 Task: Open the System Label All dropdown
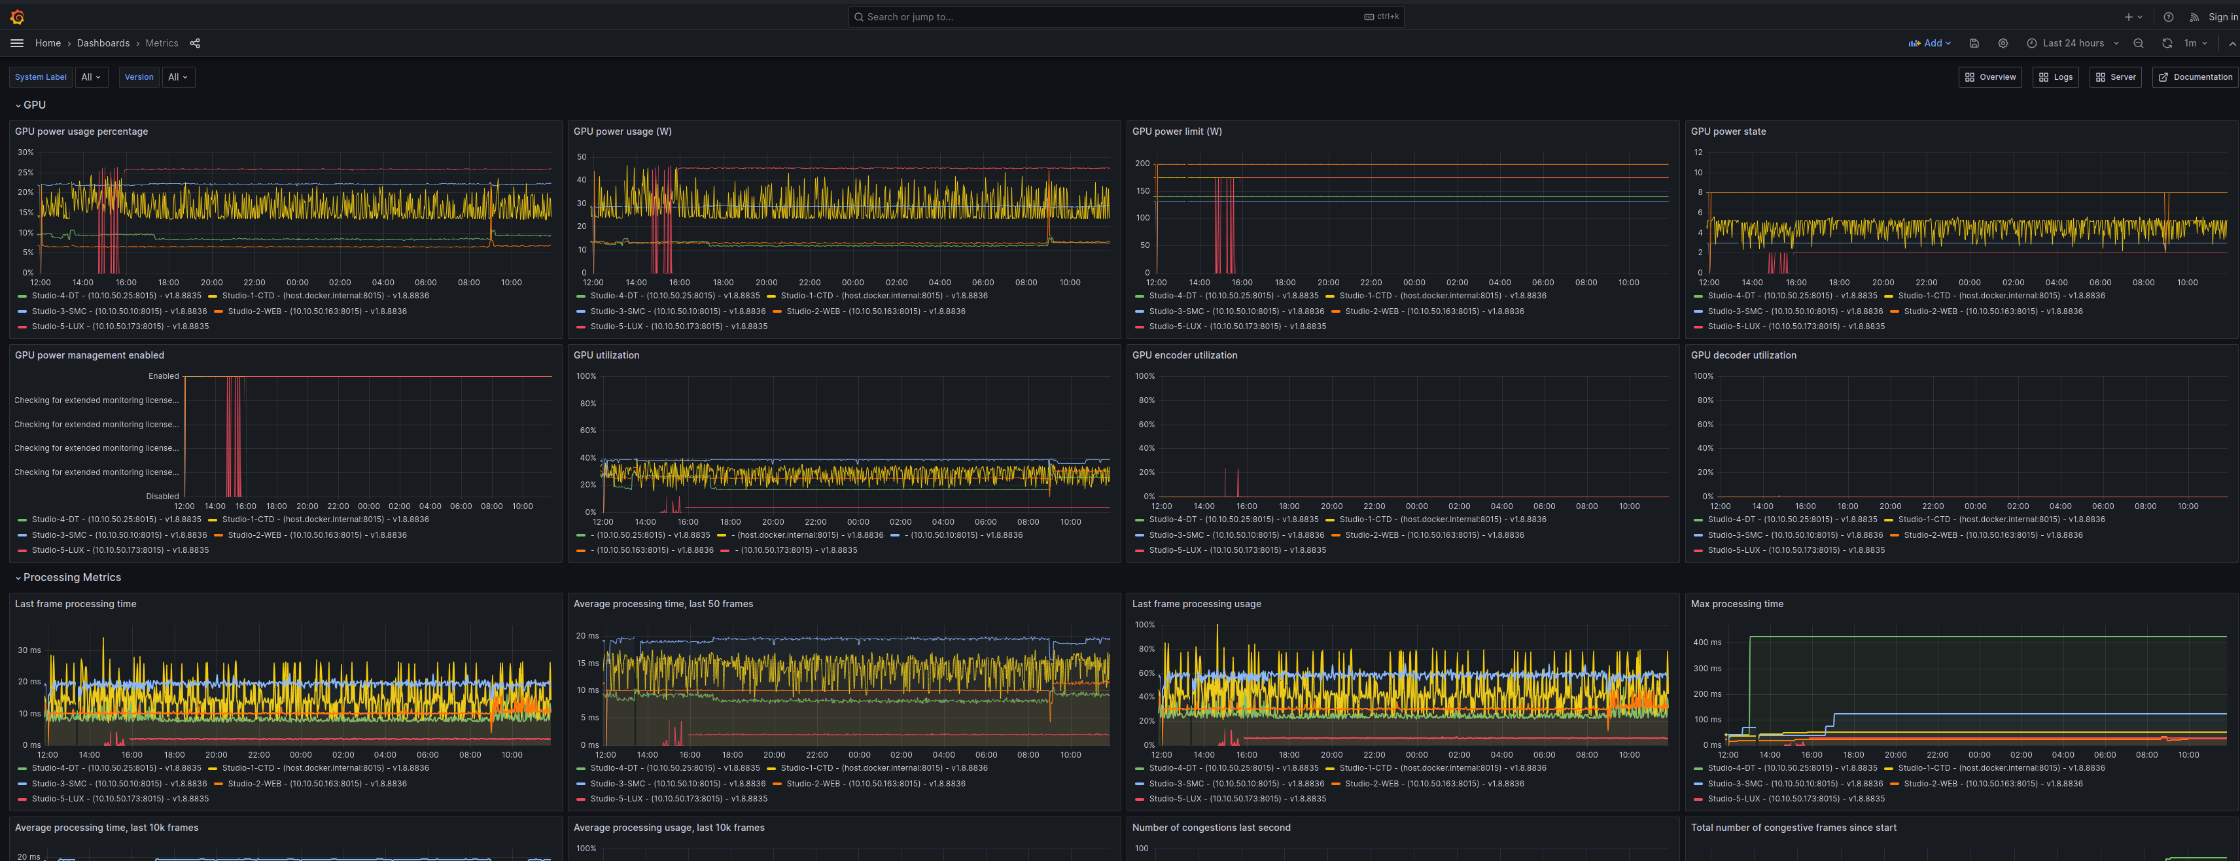tap(92, 77)
